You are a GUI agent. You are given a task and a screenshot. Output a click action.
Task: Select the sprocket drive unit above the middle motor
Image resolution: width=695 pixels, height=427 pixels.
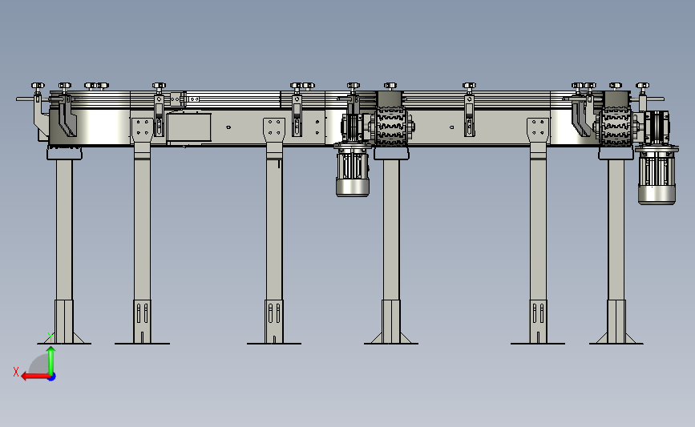[x=390, y=127]
